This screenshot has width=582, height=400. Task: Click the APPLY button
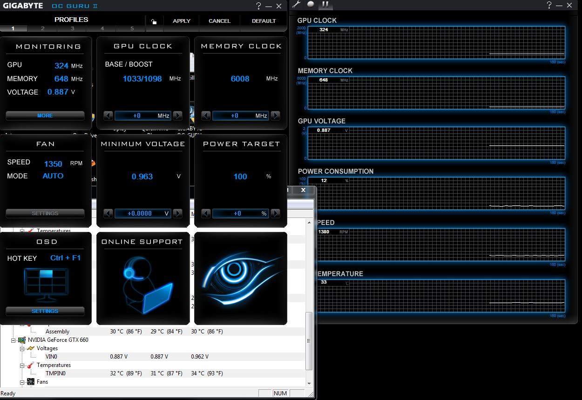[182, 21]
